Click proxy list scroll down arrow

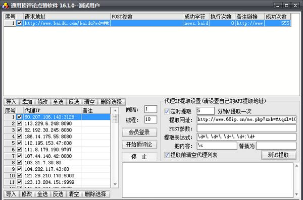pos(115,184)
